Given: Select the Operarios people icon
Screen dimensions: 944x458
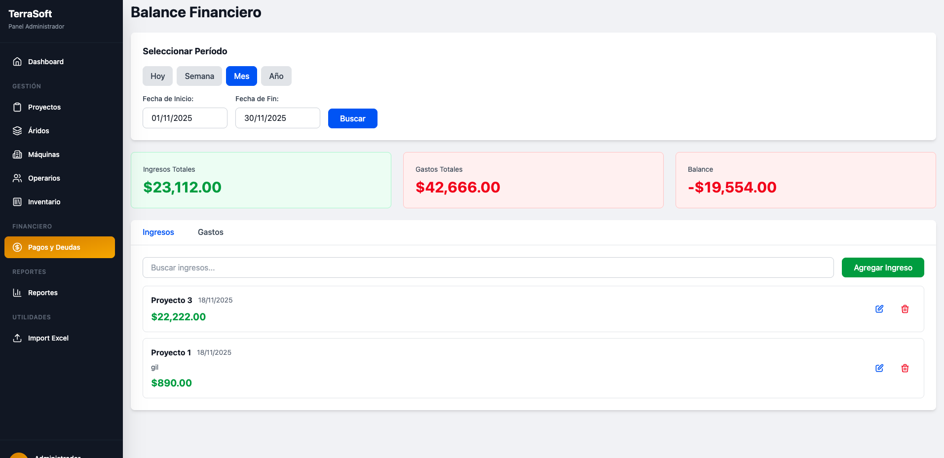Looking at the screenshot, I should click(17, 178).
